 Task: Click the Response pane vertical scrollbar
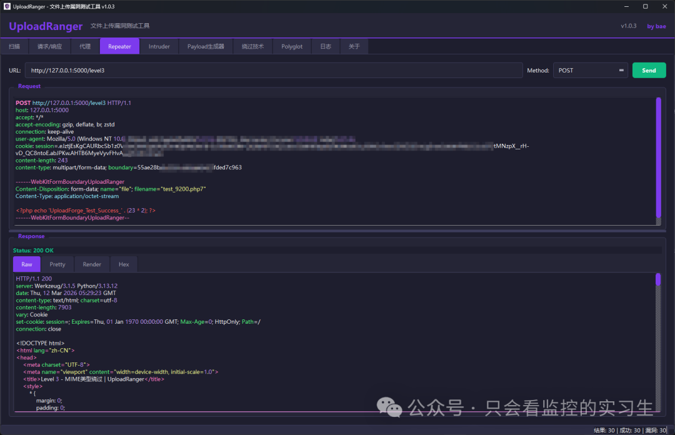(x=657, y=342)
